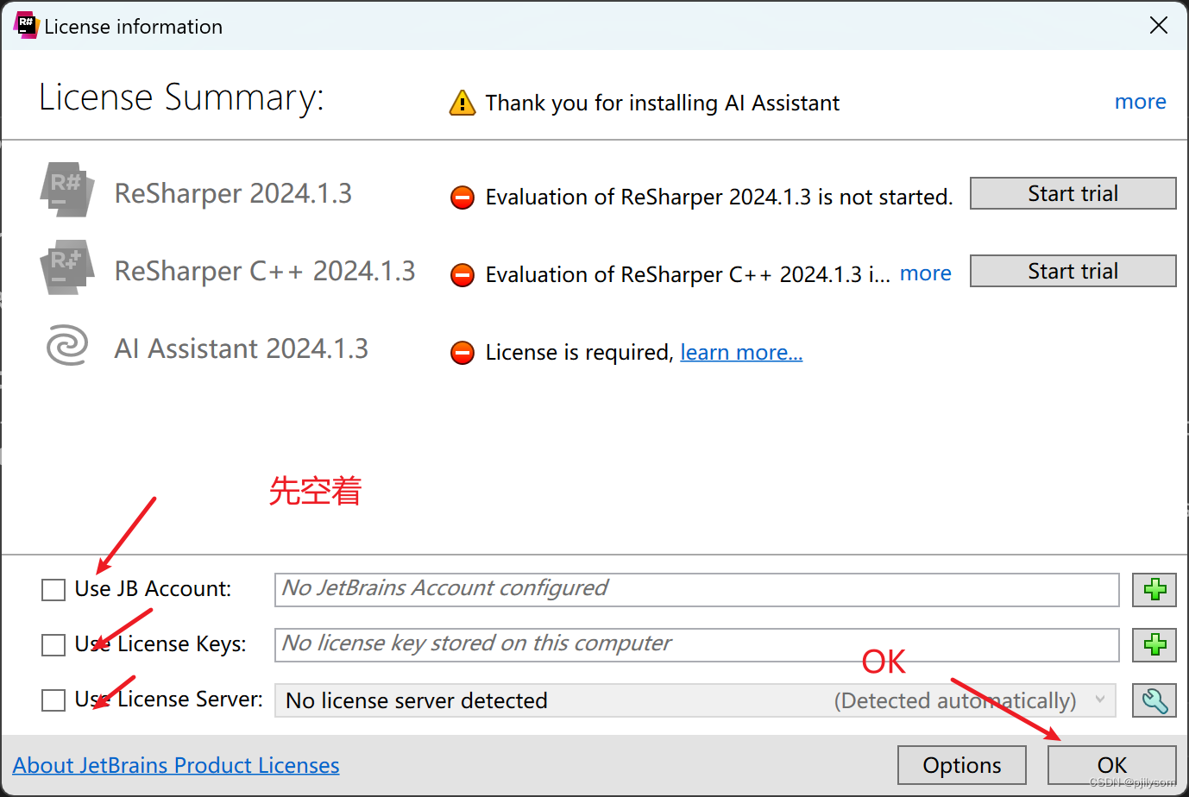Click the License Summary: heading

181,97
